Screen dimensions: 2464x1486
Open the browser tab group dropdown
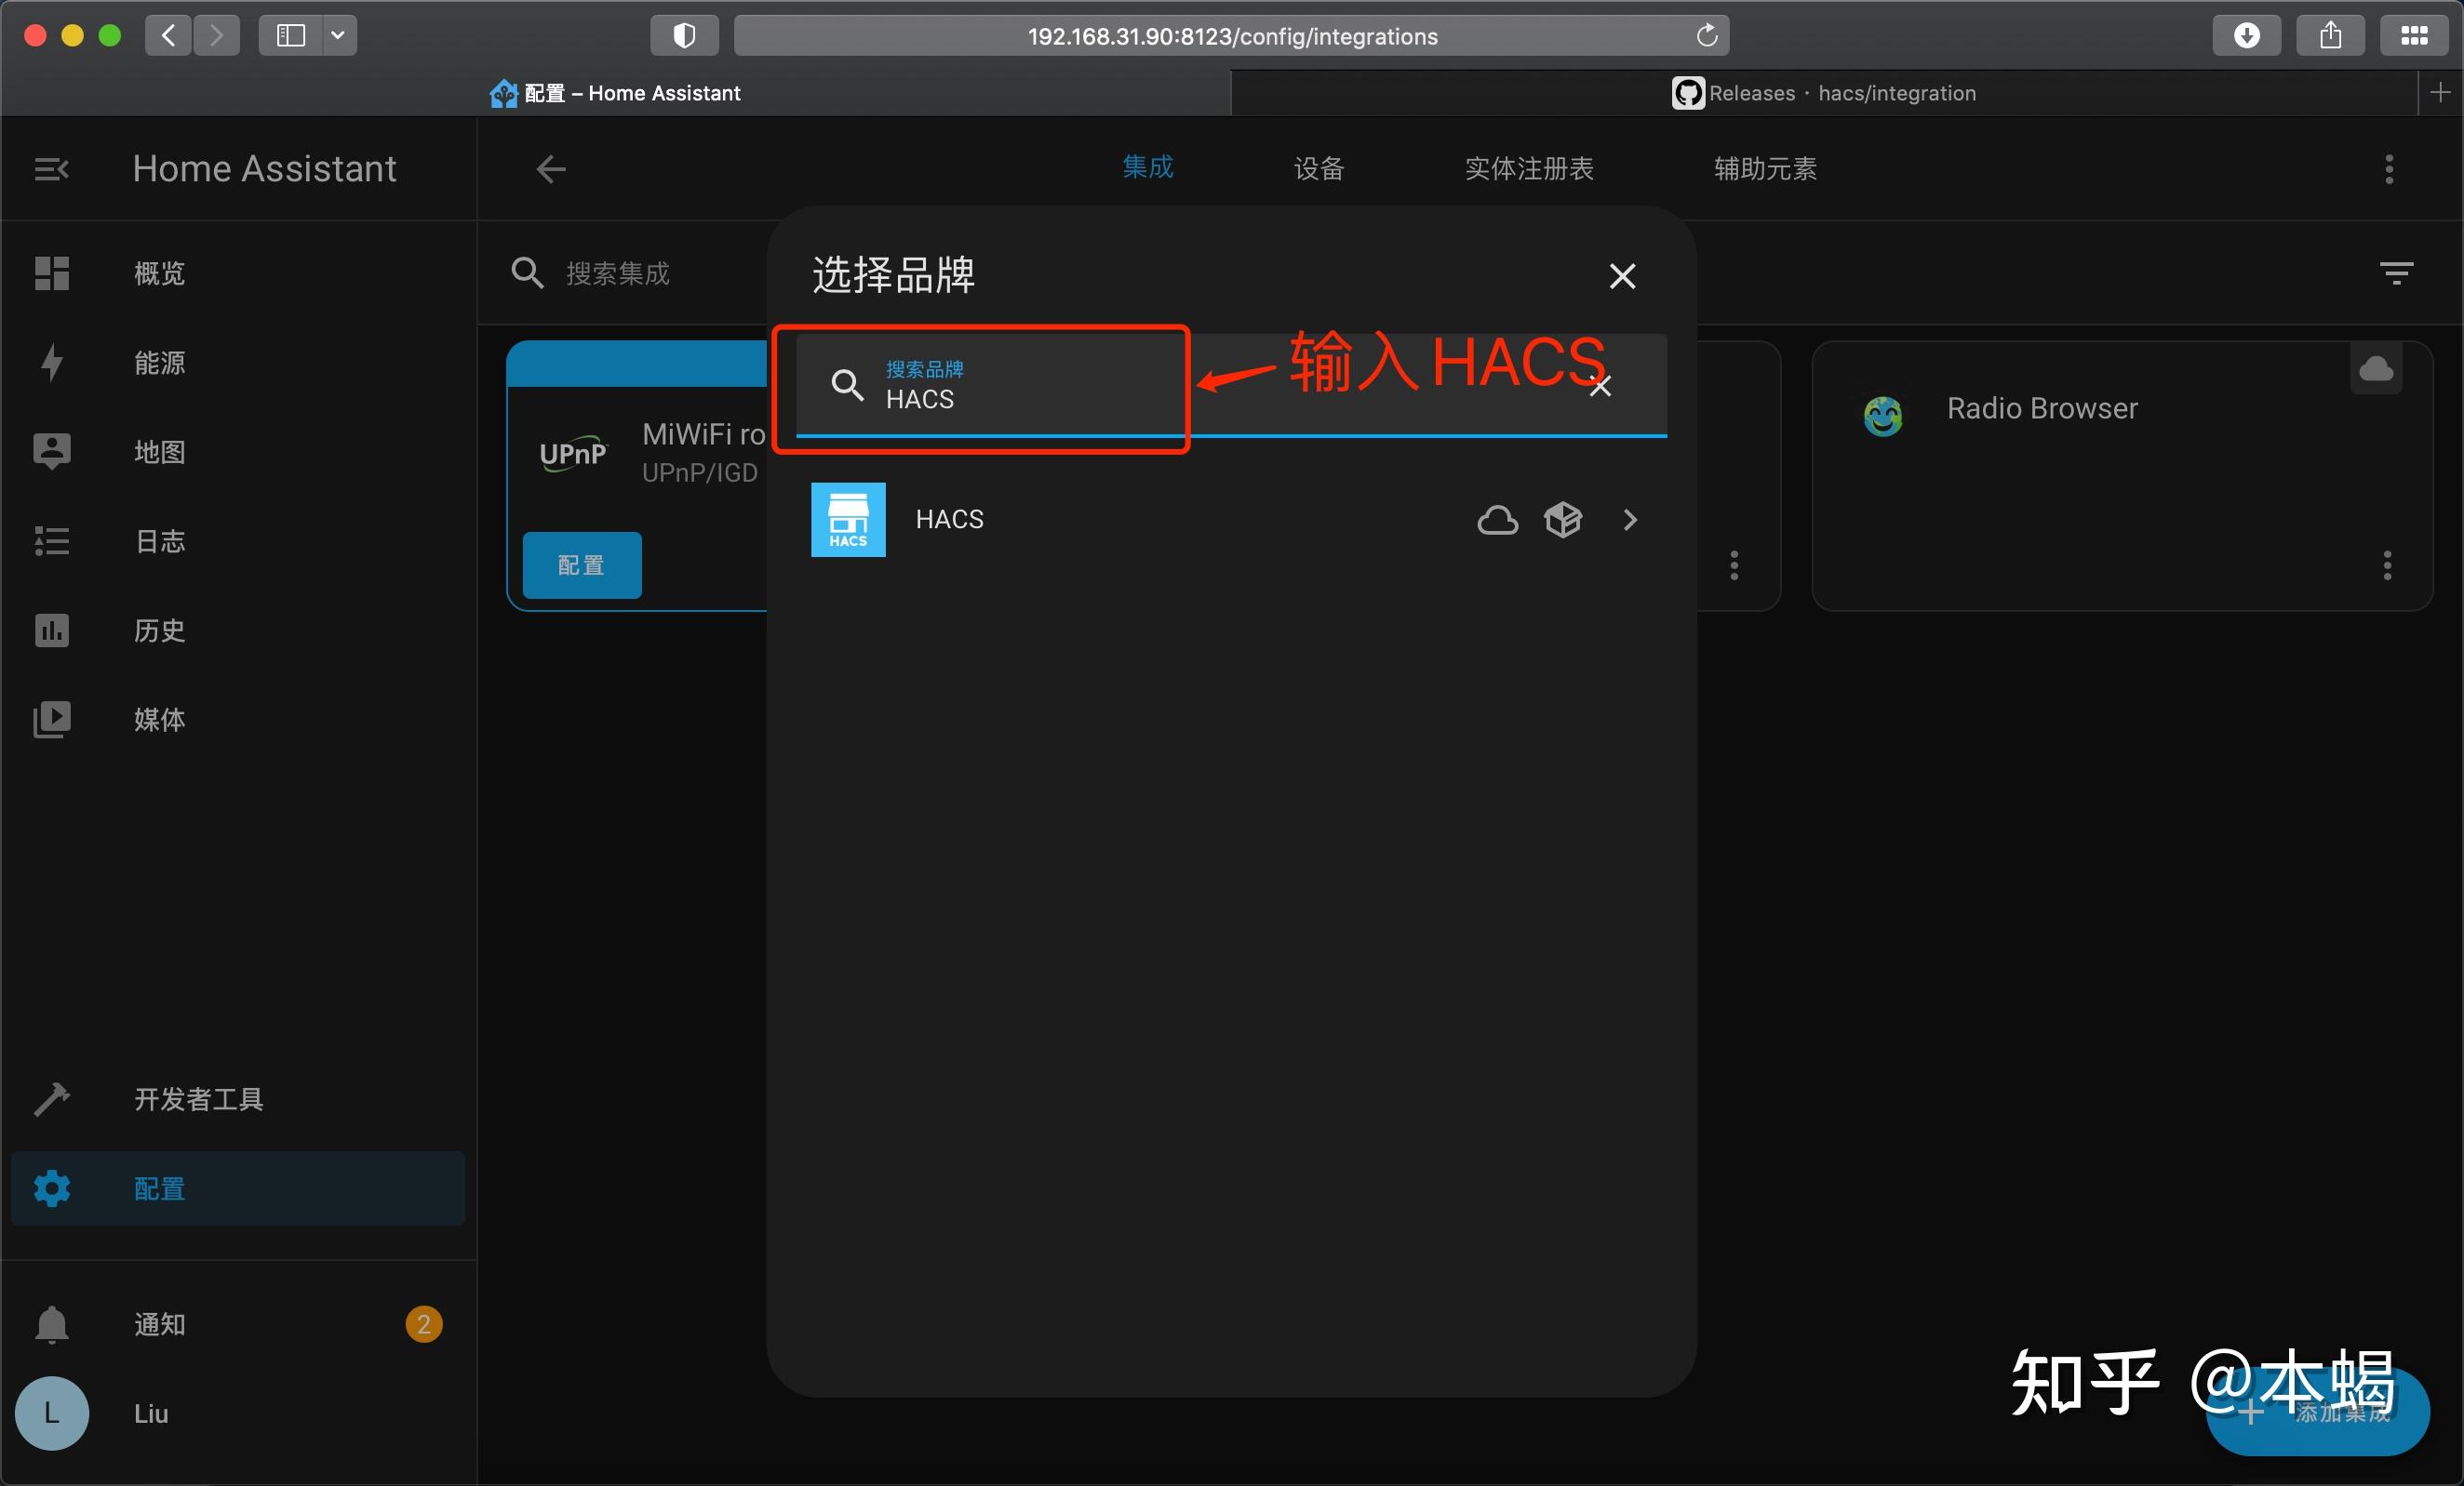(338, 35)
